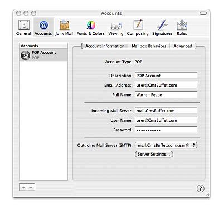Remove selected account with minus button
Image resolution: width=223 pixels, height=209 pixels.
point(31,187)
